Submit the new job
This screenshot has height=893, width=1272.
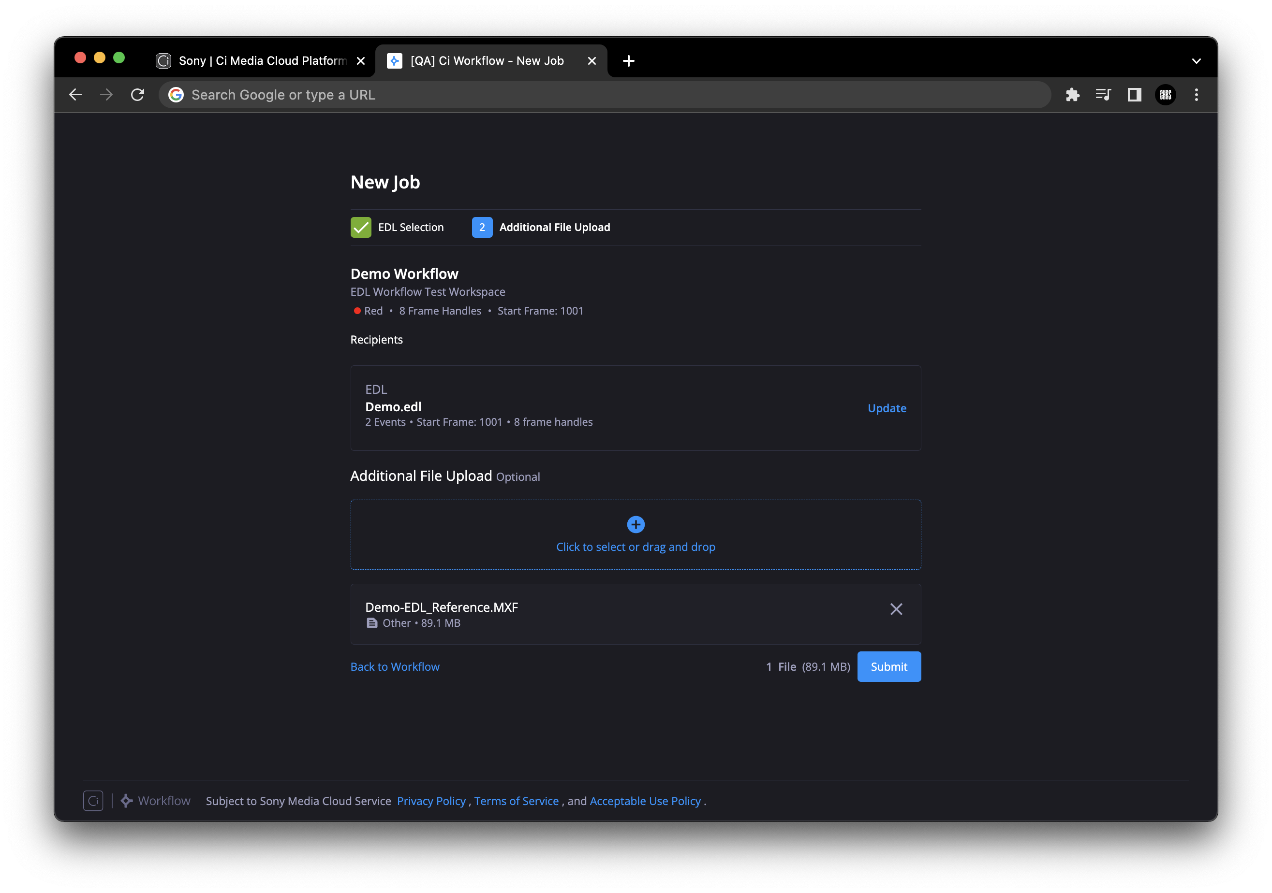pos(888,666)
